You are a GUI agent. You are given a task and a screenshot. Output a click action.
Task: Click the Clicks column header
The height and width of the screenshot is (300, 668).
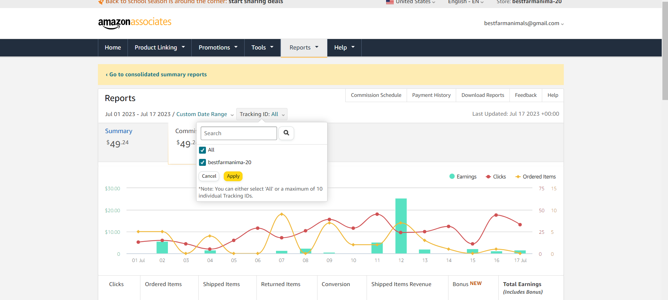tap(116, 284)
